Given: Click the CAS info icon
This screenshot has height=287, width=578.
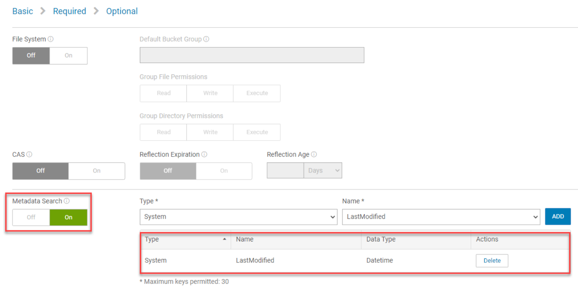Looking at the screenshot, I should point(29,154).
